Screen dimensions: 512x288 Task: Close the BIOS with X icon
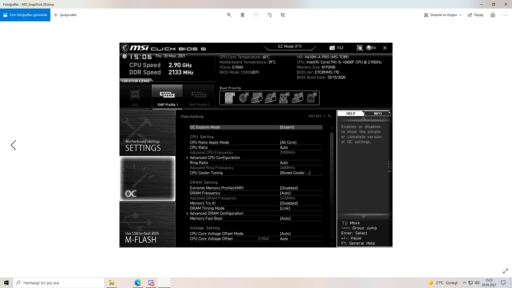[x=385, y=48]
